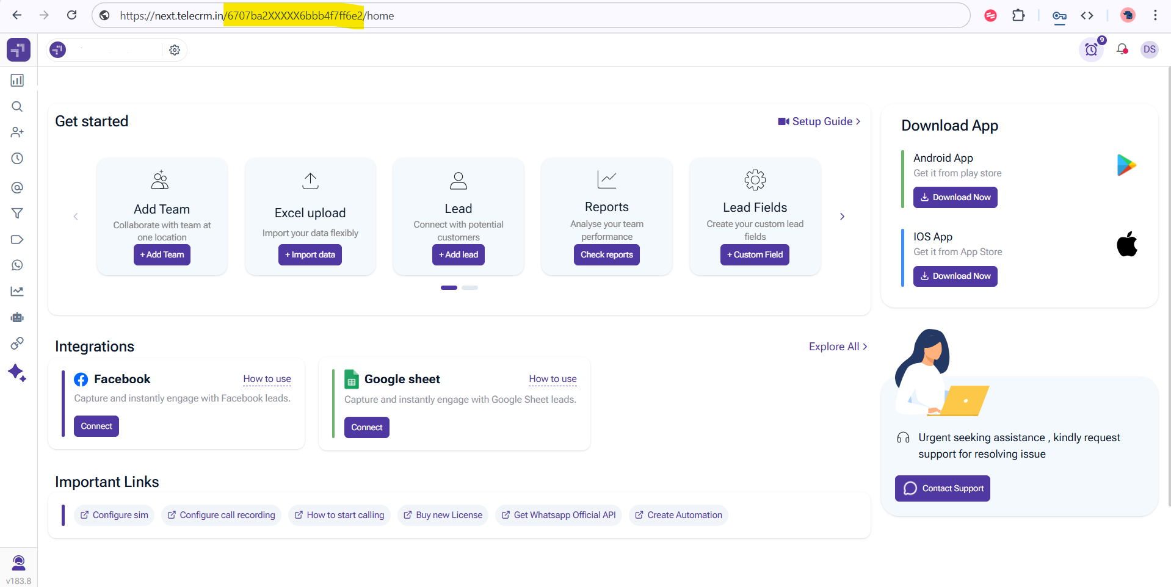The width and height of the screenshot is (1171, 587).
Task: Open the link integrations icon in sidebar
Action: click(x=17, y=344)
